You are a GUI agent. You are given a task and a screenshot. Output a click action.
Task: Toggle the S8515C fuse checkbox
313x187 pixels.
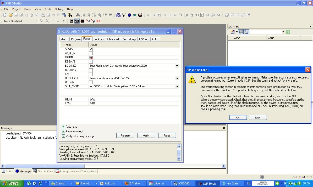[x=91, y=49]
